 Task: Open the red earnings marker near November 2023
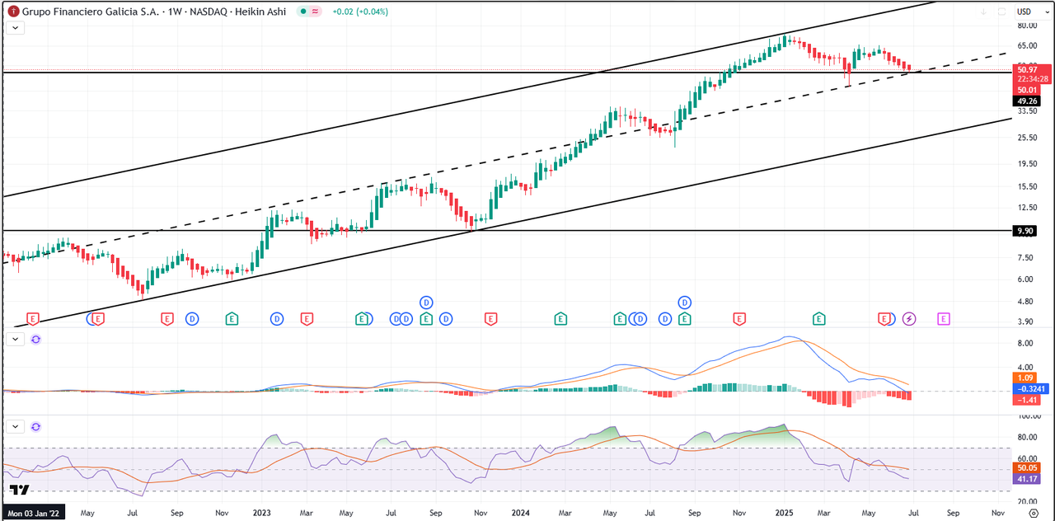coord(491,318)
